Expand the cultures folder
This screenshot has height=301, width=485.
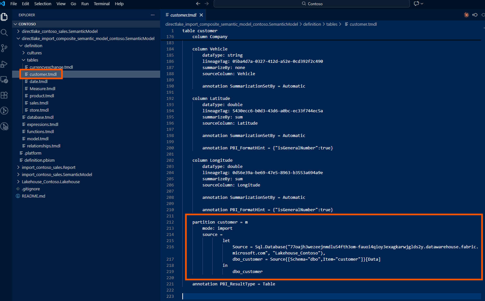coord(86,53)
